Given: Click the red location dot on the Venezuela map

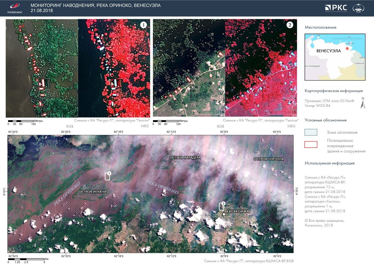Looking at the screenshot, I should coord(347,48).
